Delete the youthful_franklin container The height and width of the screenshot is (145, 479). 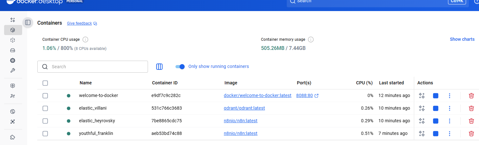pos(471,134)
